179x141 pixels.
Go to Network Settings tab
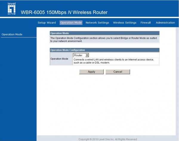97,23
